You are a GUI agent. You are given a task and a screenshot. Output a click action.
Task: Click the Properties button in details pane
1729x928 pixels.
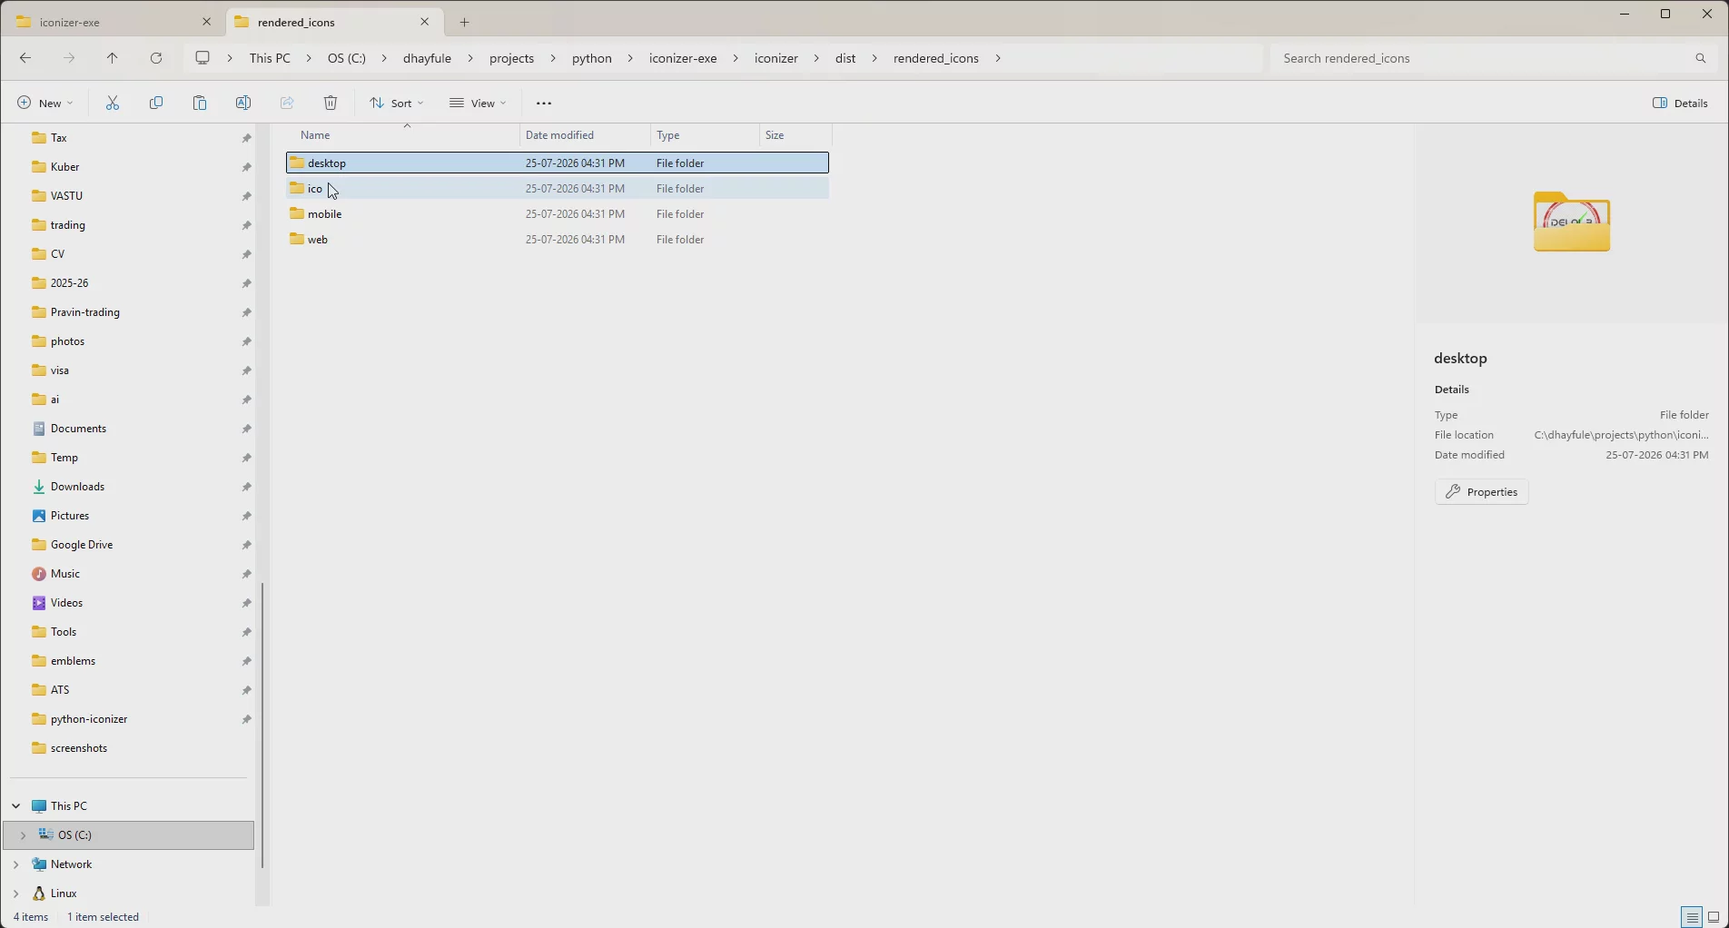[1482, 492]
